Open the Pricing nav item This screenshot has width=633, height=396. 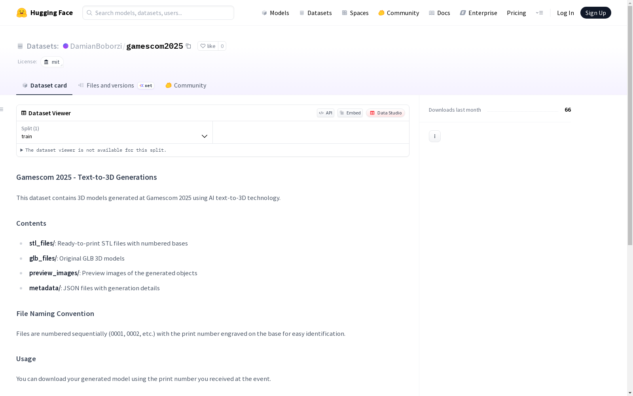[x=516, y=13]
